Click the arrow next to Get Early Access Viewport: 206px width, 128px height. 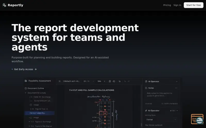[x=36, y=69]
